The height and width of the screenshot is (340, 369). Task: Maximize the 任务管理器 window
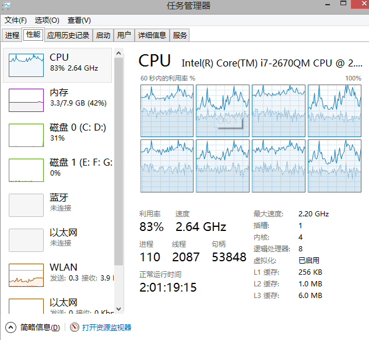click(x=343, y=3)
